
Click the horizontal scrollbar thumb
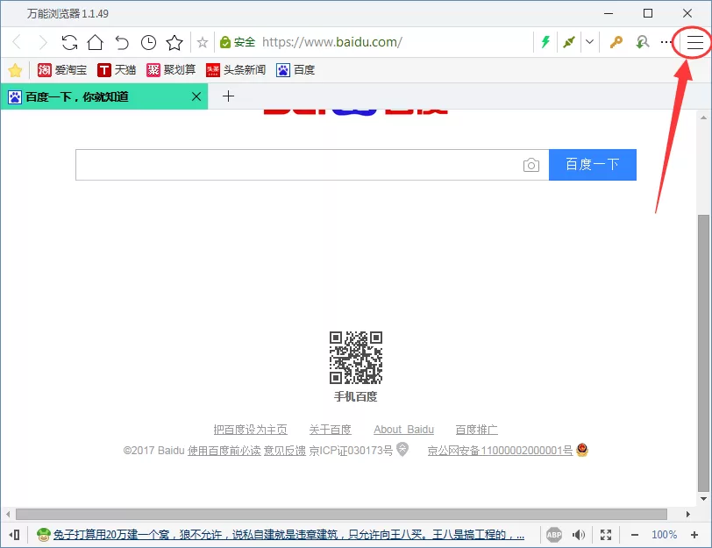pos(341,514)
